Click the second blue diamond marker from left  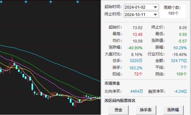[x=26, y=2]
